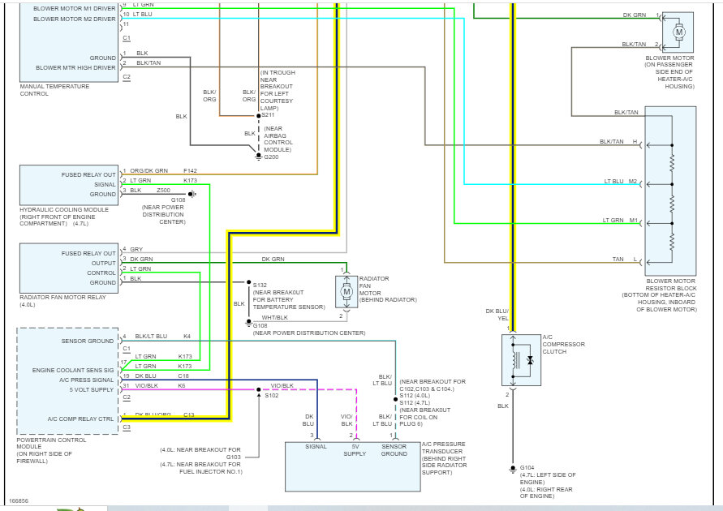This screenshot has height=511, width=723.
Task: Click the ENGINE COOLANT SENS SIG label
Action: [x=73, y=370]
